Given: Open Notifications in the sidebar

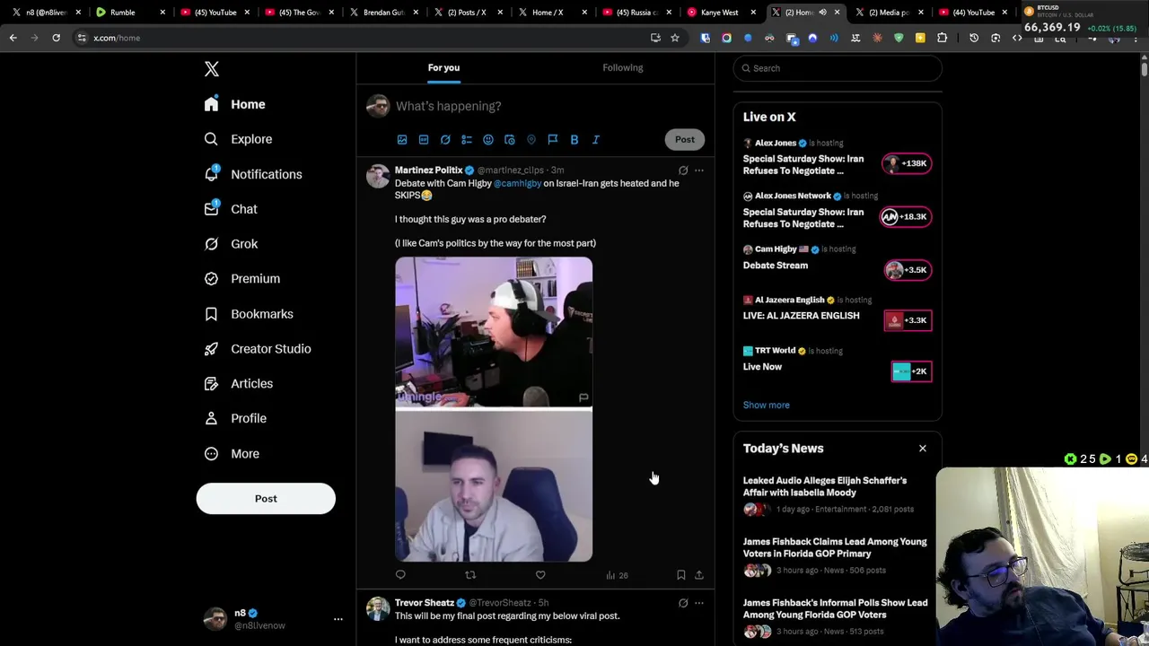Looking at the screenshot, I should click(252, 174).
